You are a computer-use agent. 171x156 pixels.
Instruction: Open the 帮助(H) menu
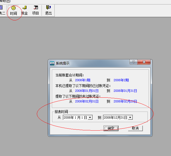[5, 1]
